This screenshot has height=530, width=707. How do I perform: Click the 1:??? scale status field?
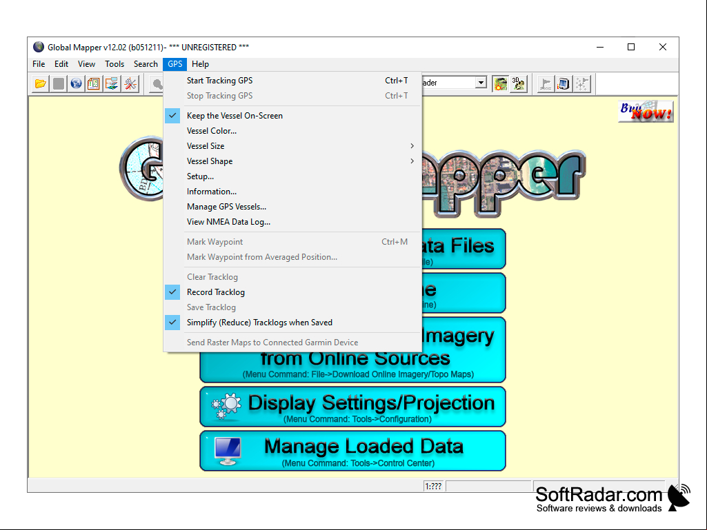pos(434,487)
